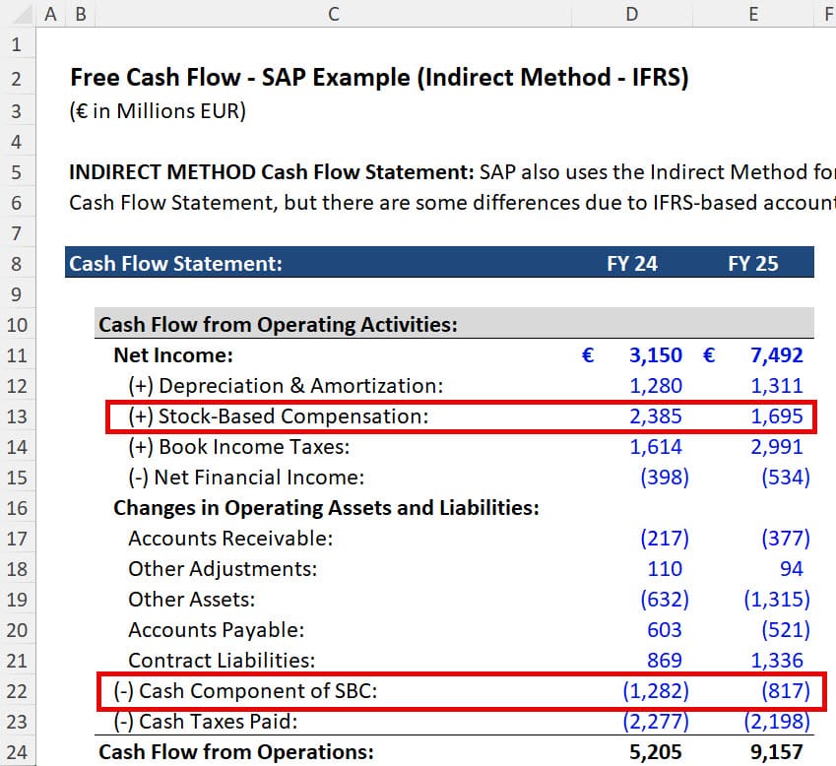Click 'Cash Flow from Operations:' total label
836x766 pixels.
236,752
